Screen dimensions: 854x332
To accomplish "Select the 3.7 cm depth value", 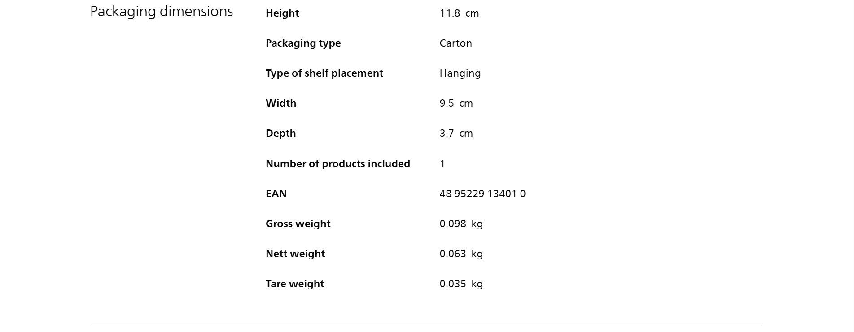I will click(x=456, y=134).
